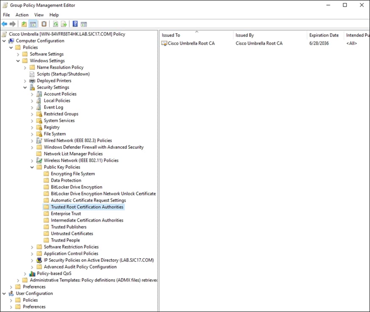Select the Trusted Publishers folder
This screenshot has width=370, height=312.
coord(69,227)
